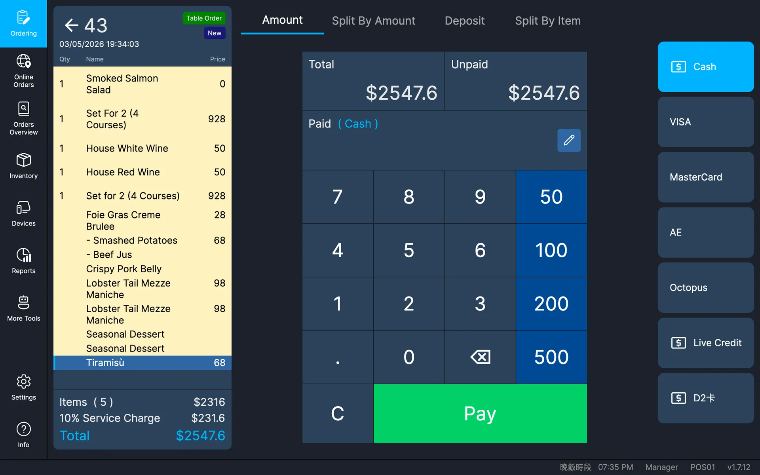The width and height of the screenshot is (760, 475).
Task: Click the Table Order badge
Action: [204, 18]
